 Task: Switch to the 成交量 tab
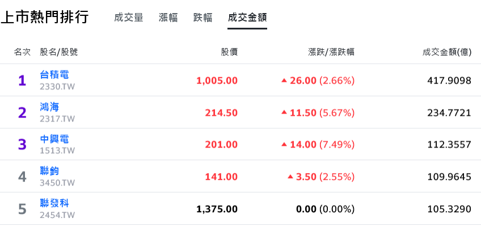129,18
